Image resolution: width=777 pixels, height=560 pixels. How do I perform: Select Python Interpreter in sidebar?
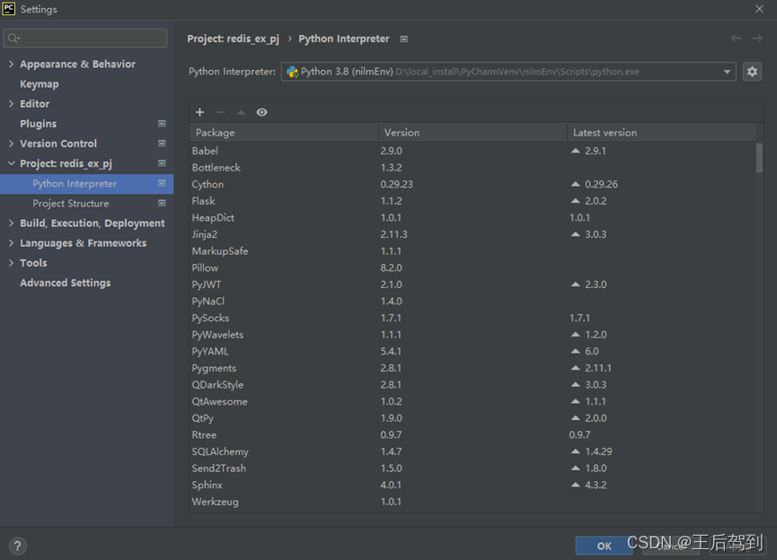(87, 184)
